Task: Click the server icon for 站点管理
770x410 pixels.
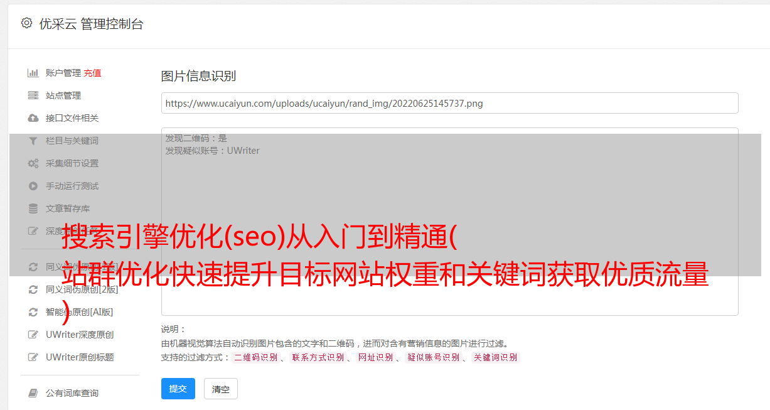Action: tap(33, 95)
